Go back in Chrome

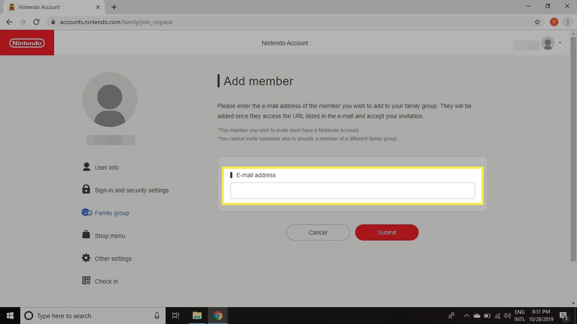pos(9,22)
